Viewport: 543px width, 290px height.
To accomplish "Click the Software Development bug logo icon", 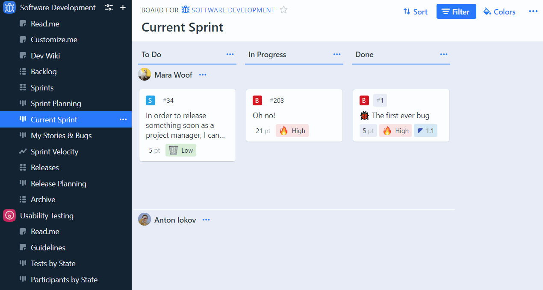I will pyautogui.click(x=9, y=8).
